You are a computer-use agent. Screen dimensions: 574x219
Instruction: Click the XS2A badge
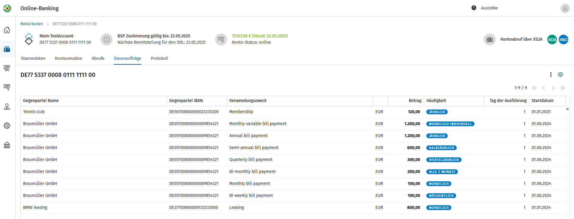coord(552,39)
